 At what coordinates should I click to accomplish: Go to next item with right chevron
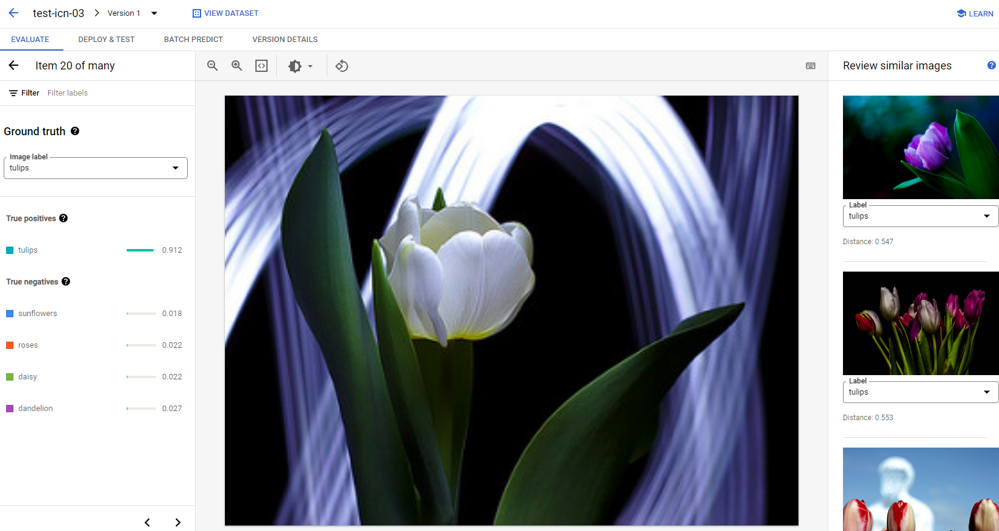[x=177, y=522]
